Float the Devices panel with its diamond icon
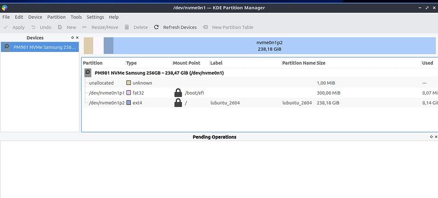The width and height of the screenshot is (438, 198). tap(73, 38)
